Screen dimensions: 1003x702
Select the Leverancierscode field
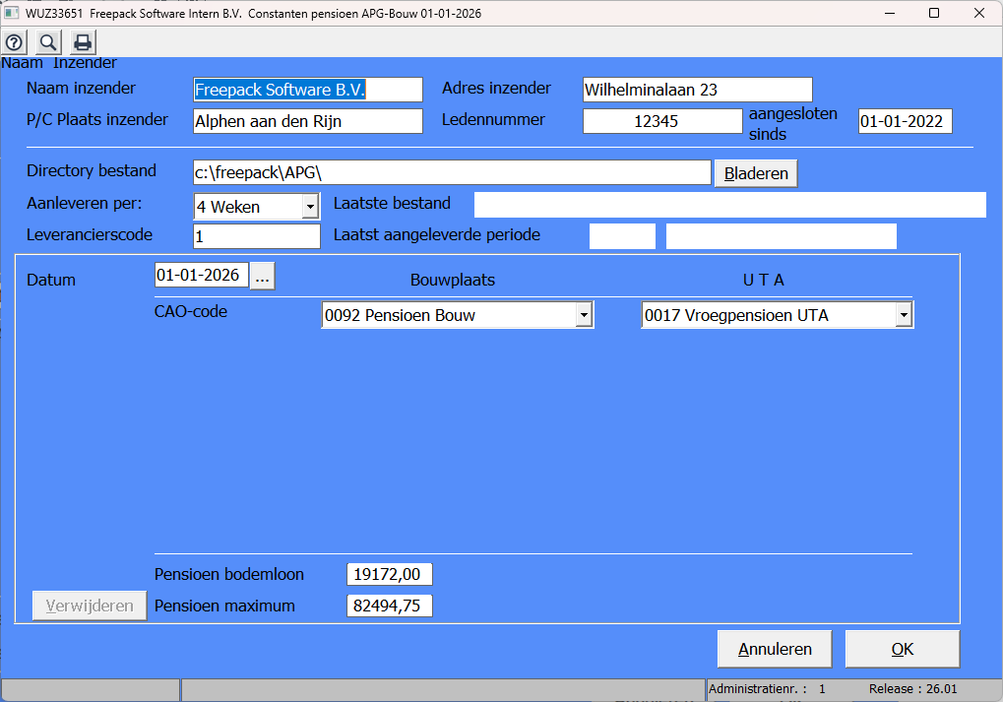point(256,236)
